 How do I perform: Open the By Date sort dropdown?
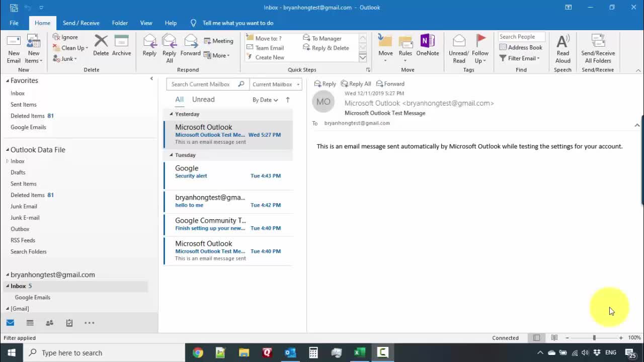265,100
